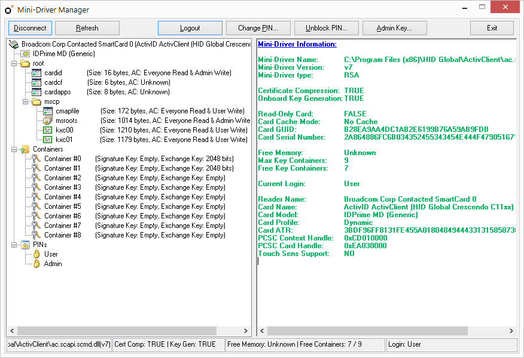Click the smart card reader icon
Image resolution: width=524 pixels, height=358 pixels.
click(14, 44)
